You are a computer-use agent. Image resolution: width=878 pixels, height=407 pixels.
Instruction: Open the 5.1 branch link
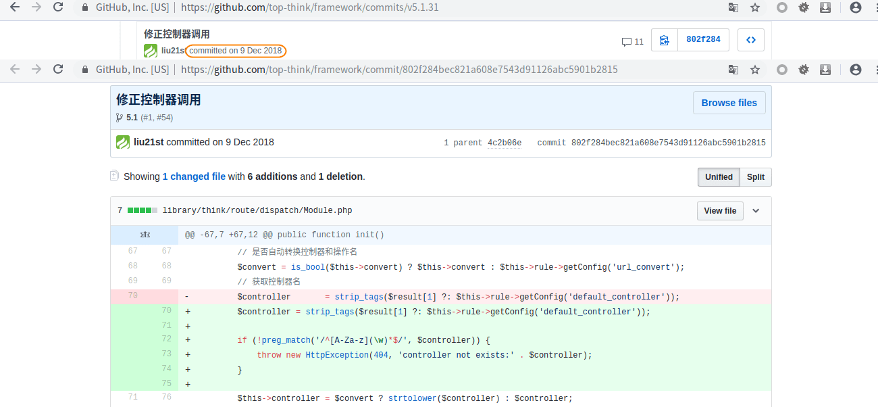click(x=132, y=118)
